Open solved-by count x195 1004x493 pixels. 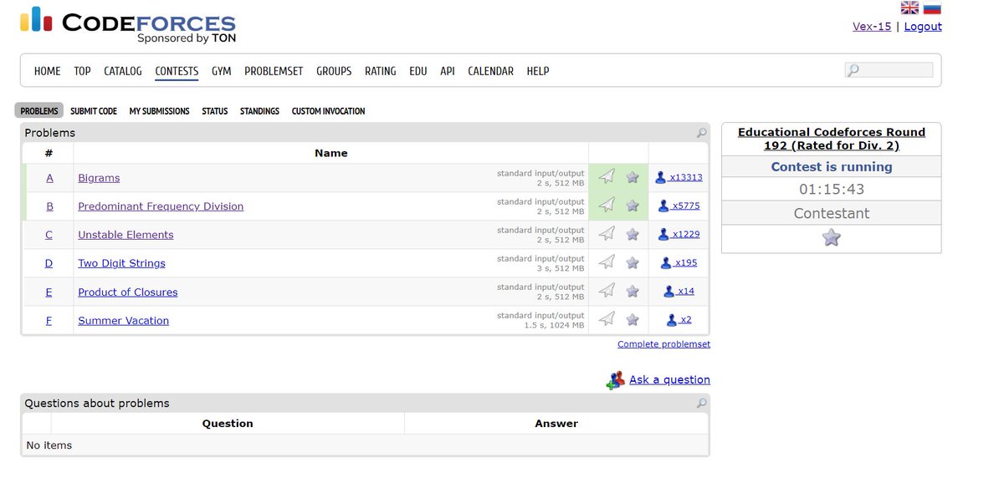point(679,262)
